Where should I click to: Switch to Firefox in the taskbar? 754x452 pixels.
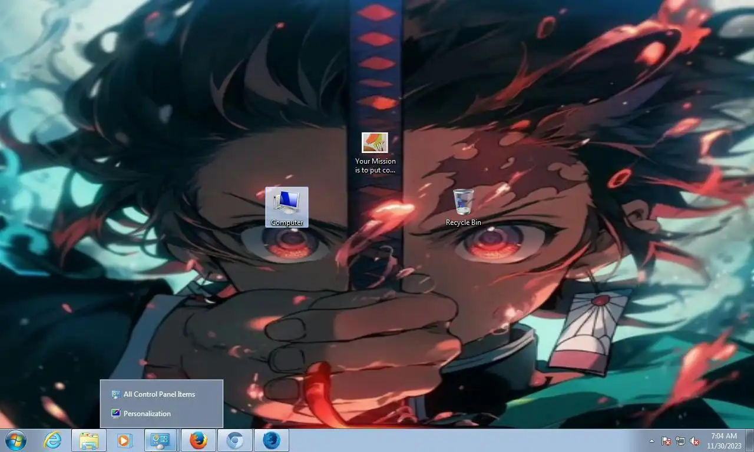(x=199, y=440)
